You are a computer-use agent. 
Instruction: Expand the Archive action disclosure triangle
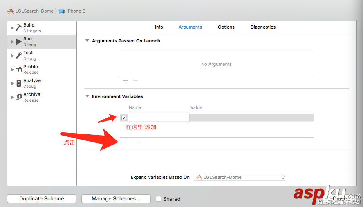click(12, 97)
